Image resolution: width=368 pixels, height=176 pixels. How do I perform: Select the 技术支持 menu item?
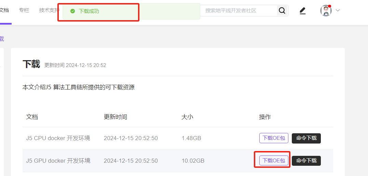point(49,10)
